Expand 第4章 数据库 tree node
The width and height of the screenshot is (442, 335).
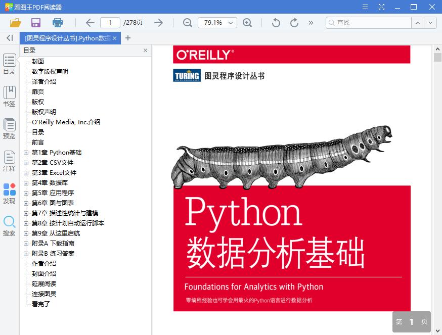[x=26, y=183]
